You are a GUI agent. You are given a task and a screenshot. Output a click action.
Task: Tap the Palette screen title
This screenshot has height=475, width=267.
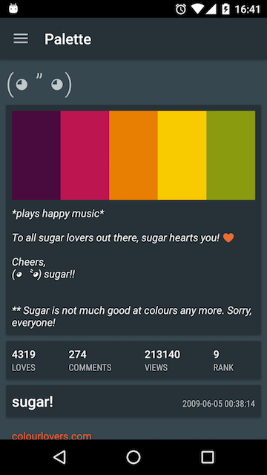pyautogui.click(x=67, y=39)
